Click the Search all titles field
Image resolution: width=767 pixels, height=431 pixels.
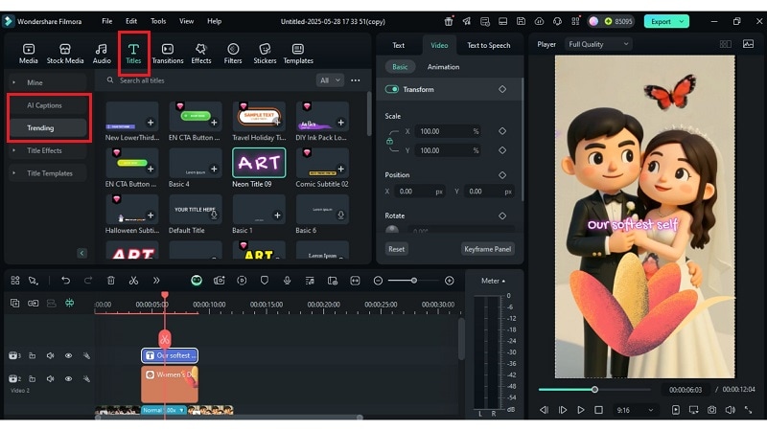(x=210, y=80)
